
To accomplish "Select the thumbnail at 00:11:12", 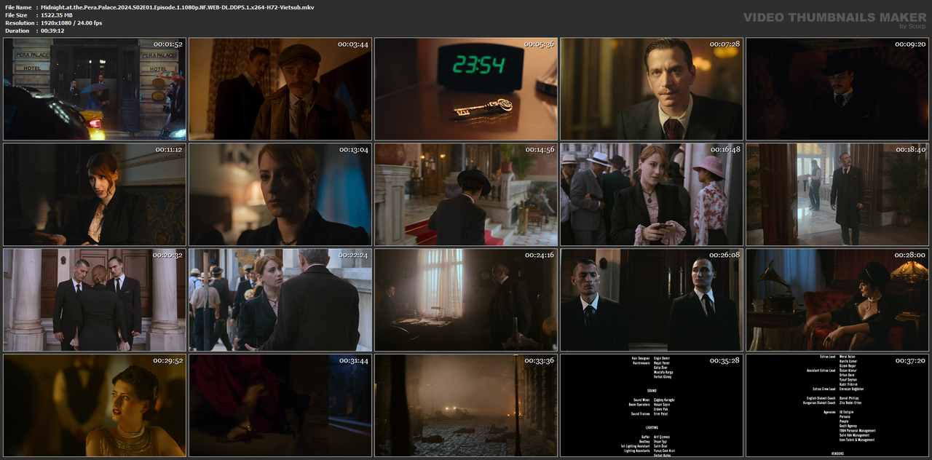I will [95, 194].
